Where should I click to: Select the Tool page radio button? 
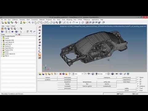tap(138, 88)
